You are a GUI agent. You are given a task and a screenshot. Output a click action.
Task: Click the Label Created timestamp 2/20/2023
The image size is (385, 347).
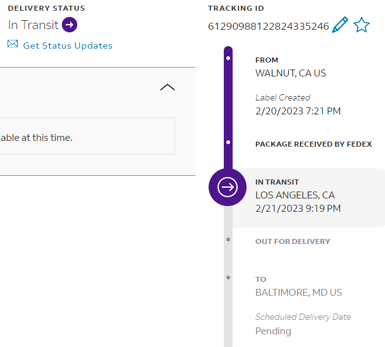click(x=298, y=111)
